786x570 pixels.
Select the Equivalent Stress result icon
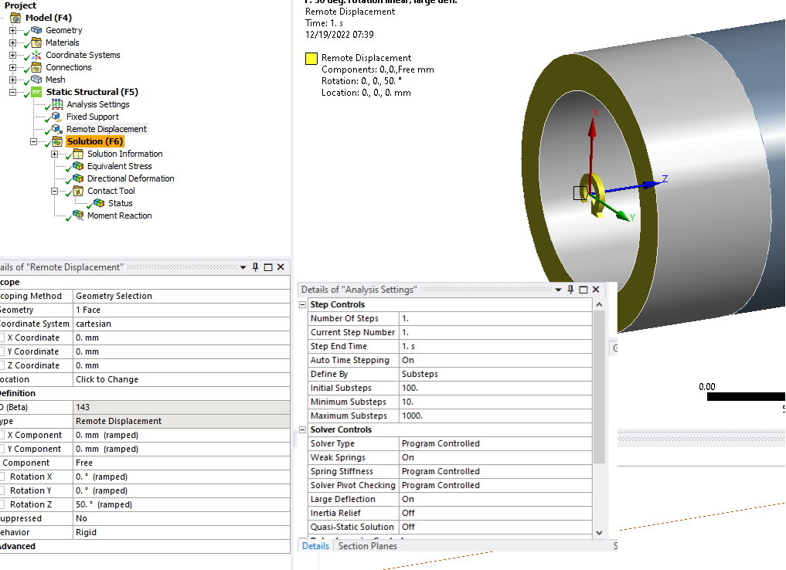tap(78, 166)
